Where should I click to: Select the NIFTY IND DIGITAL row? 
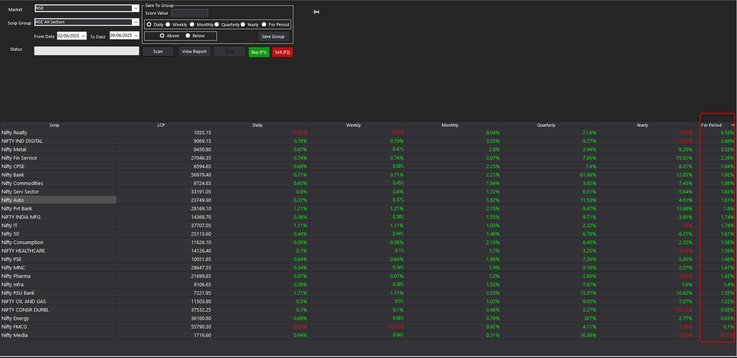pyautogui.click(x=368, y=141)
